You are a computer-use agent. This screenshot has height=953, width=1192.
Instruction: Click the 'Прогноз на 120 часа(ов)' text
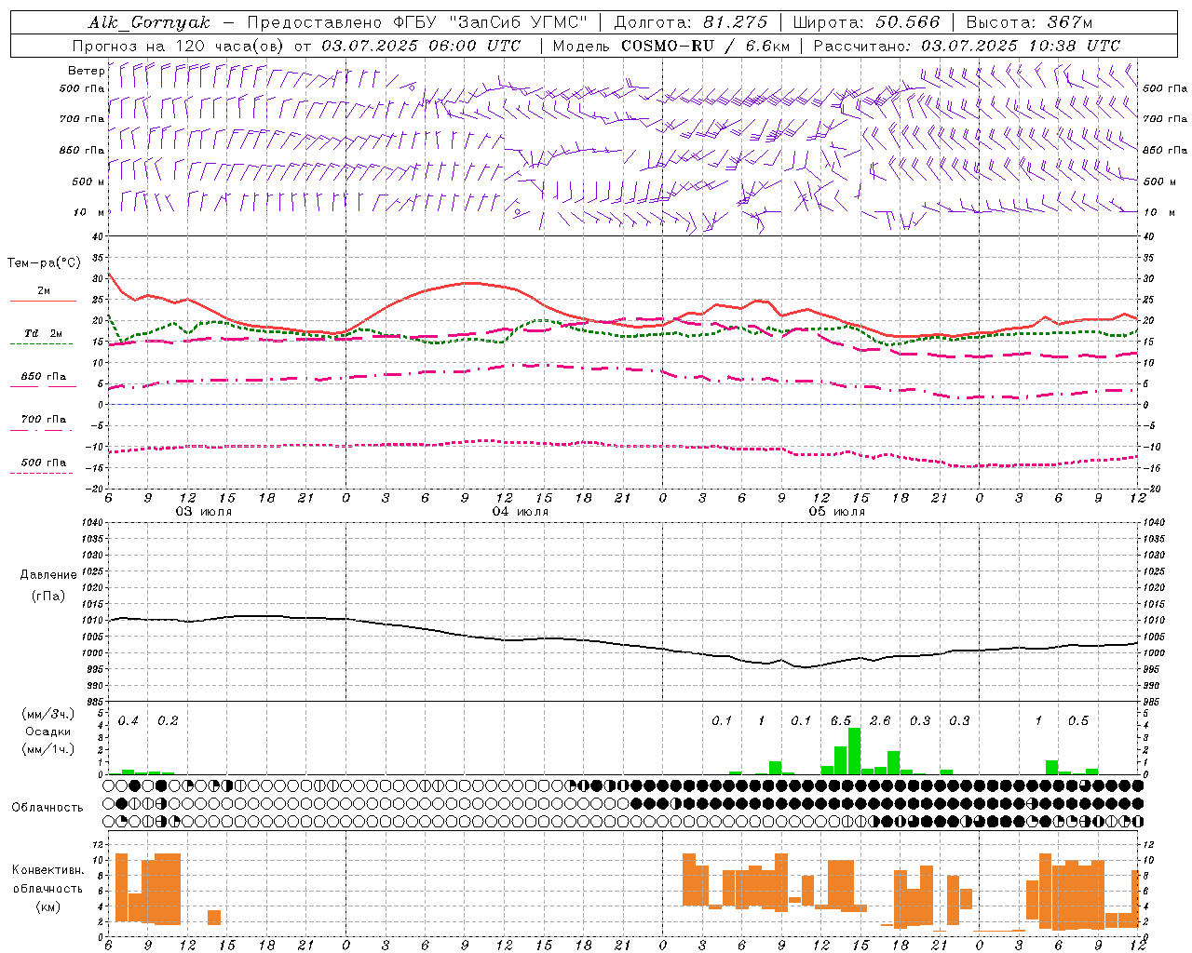coord(179,46)
